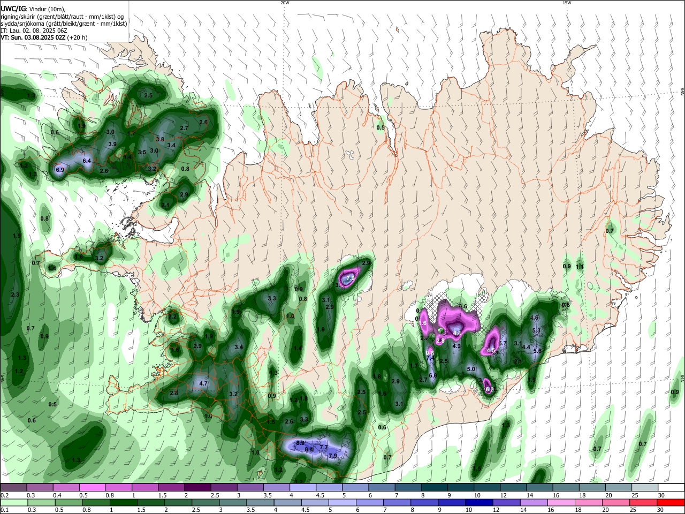Screen dimensions: 685x514
Task: Click the 4.4 precipitation value label
Action: click(526, 347)
